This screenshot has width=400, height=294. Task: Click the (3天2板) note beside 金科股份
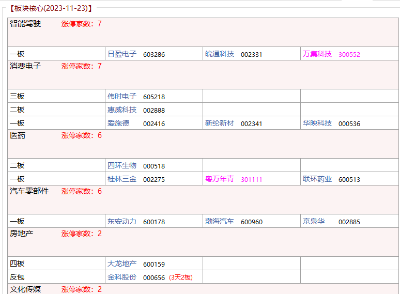pyautogui.click(x=180, y=277)
